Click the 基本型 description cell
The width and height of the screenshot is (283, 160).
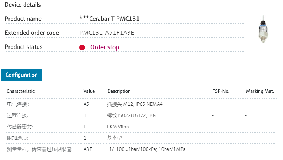pos(115,138)
